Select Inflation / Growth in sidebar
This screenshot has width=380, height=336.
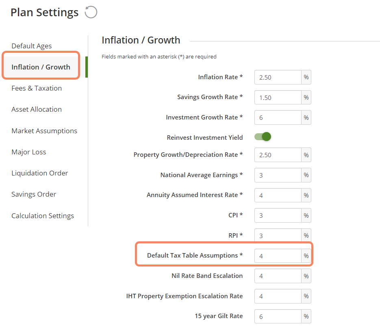coord(41,67)
